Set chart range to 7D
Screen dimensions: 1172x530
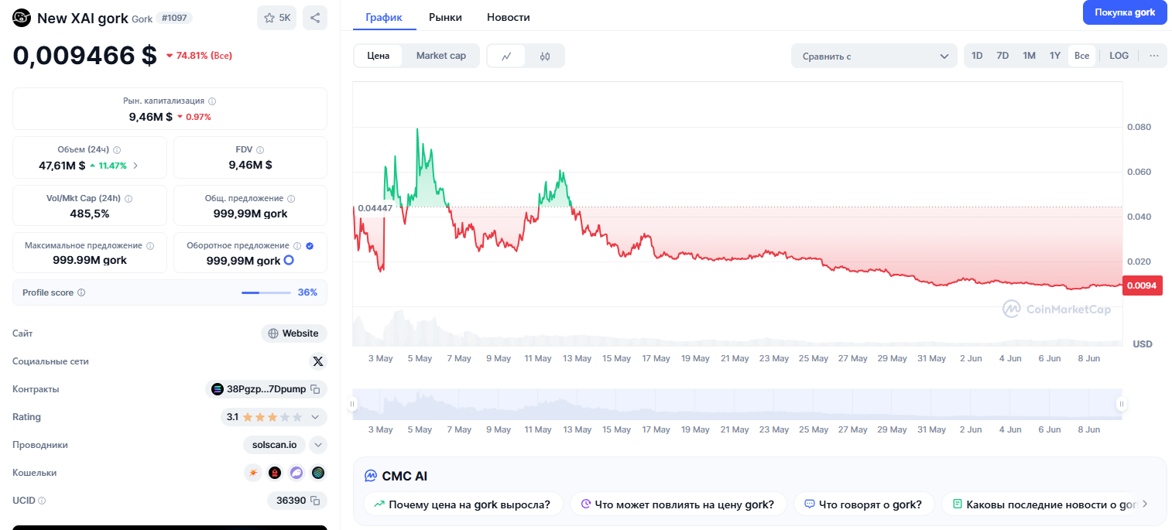pos(1002,56)
